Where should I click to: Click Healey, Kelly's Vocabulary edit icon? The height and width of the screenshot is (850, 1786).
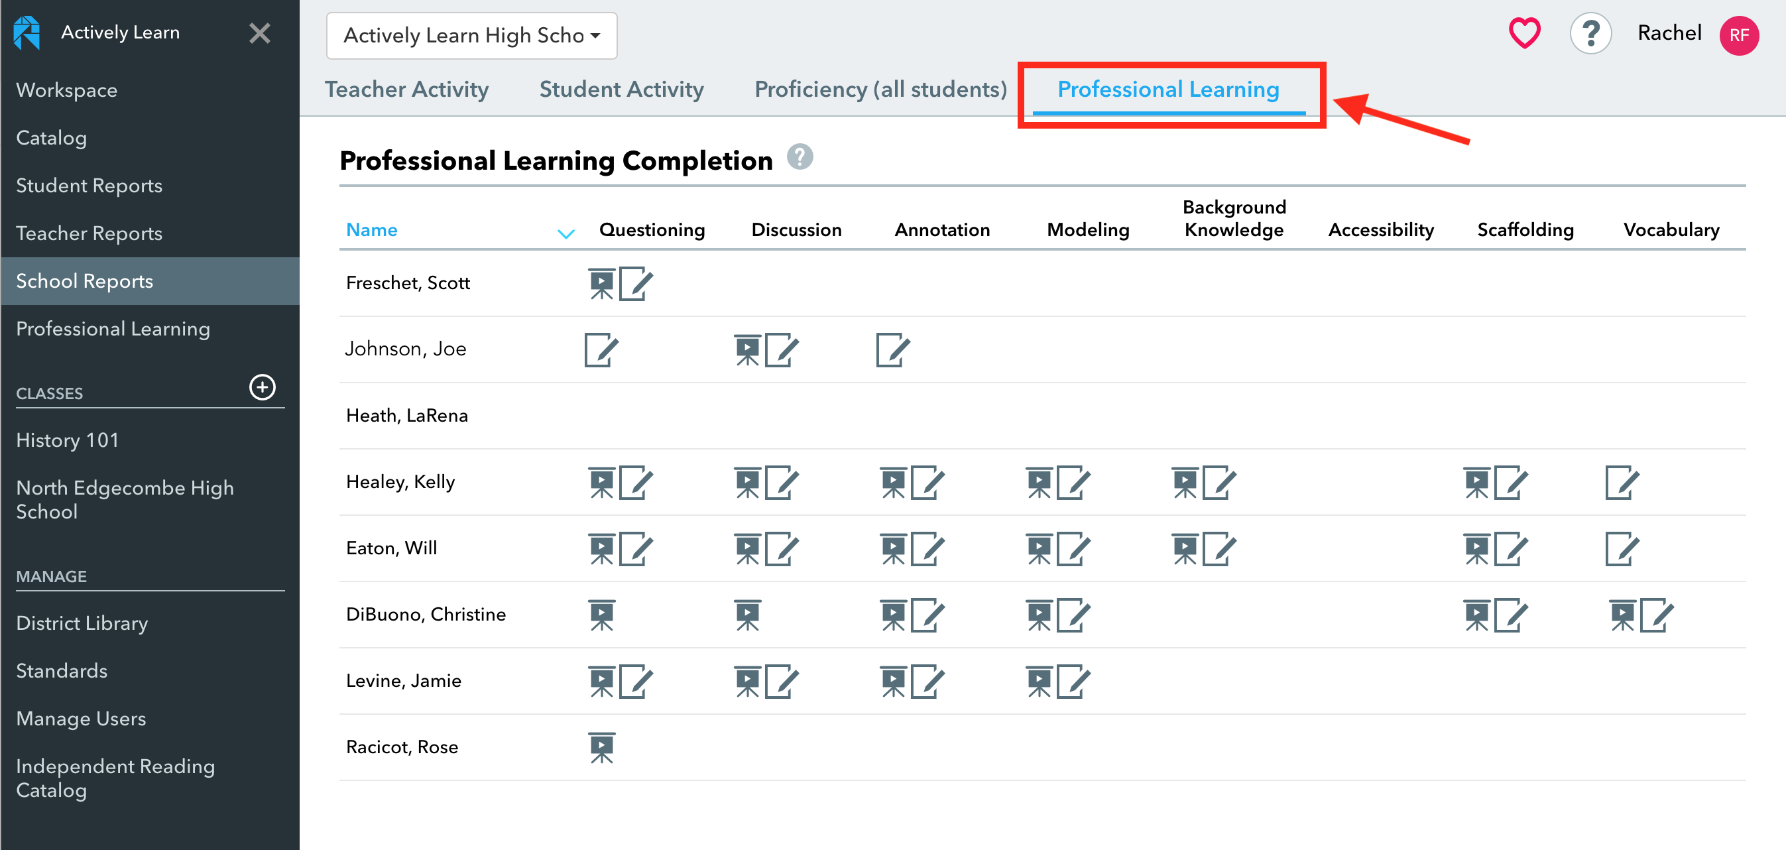[x=1622, y=482]
